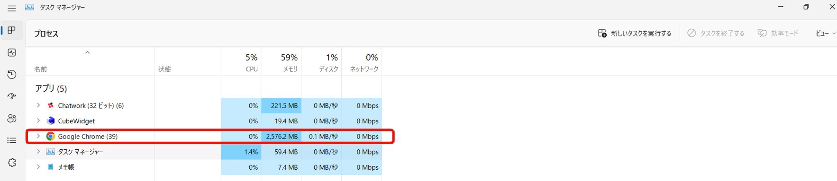Open the ビュー dropdown menu
Viewport: 837px width, 181px height.
pos(825,33)
